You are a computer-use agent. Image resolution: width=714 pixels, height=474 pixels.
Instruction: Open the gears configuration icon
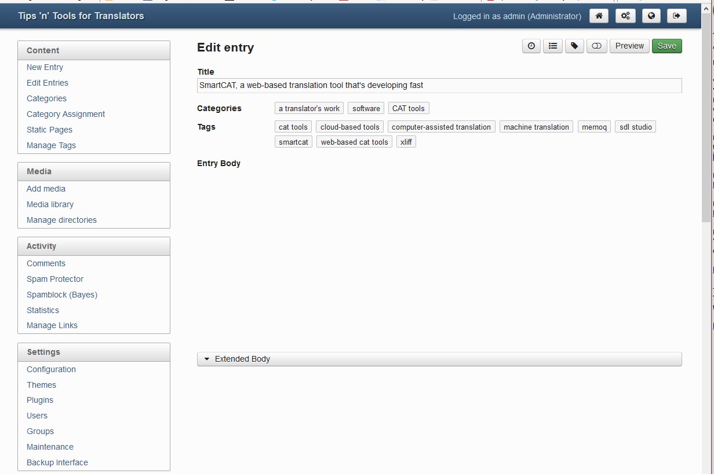tap(625, 16)
